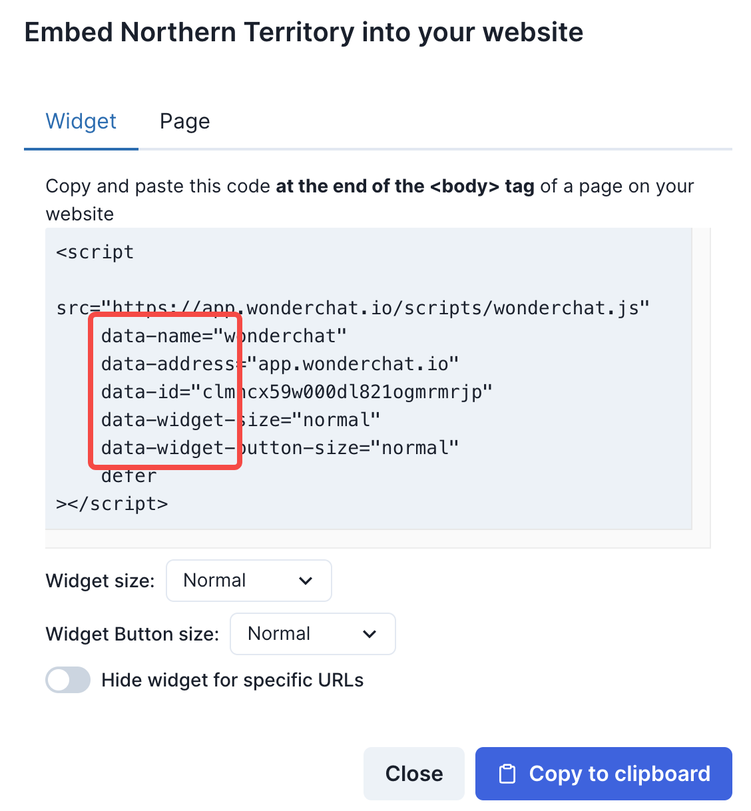Click the data-widget-button-size code line

click(280, 447)
